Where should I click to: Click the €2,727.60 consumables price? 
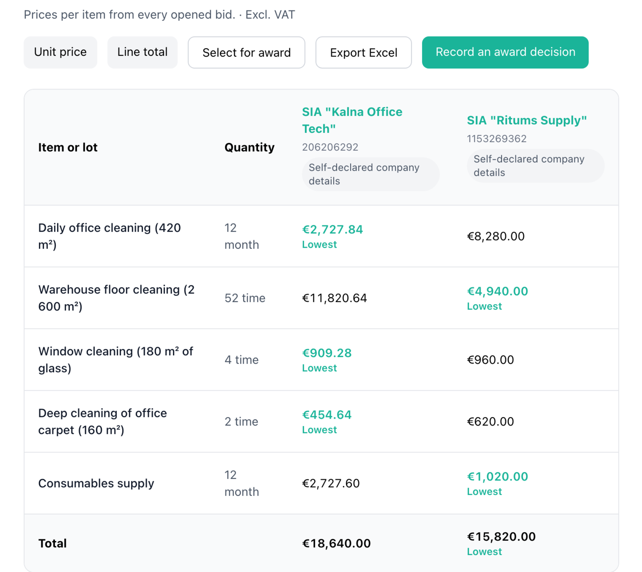(x=331, y=483)
